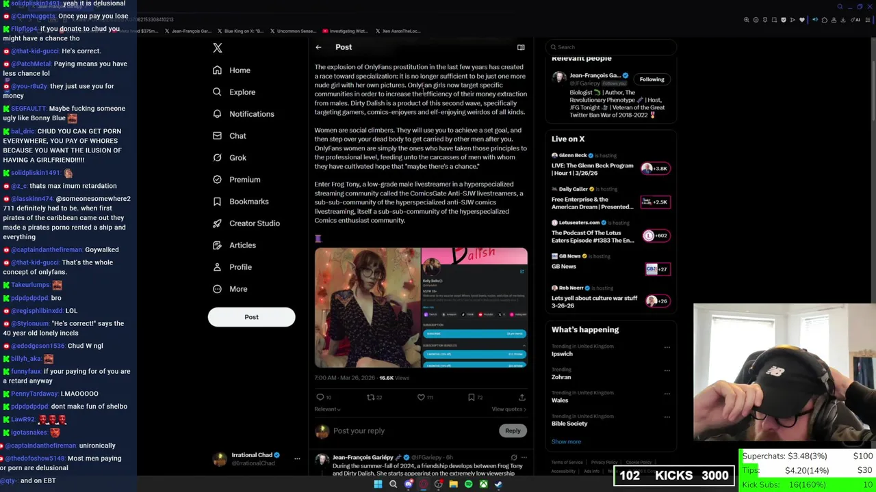
Task: Open Notifications in the X sidebar
Action: (243, 114)
